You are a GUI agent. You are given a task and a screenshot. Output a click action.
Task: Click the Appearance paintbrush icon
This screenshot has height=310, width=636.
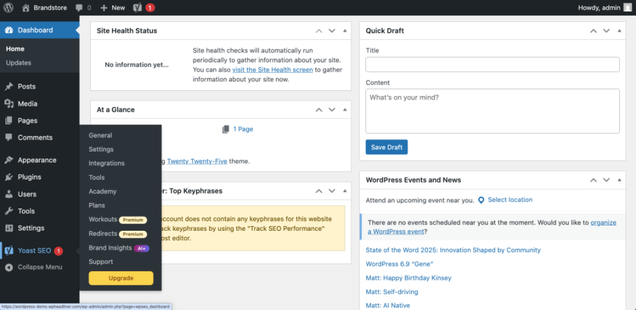[x=9, y=160]
